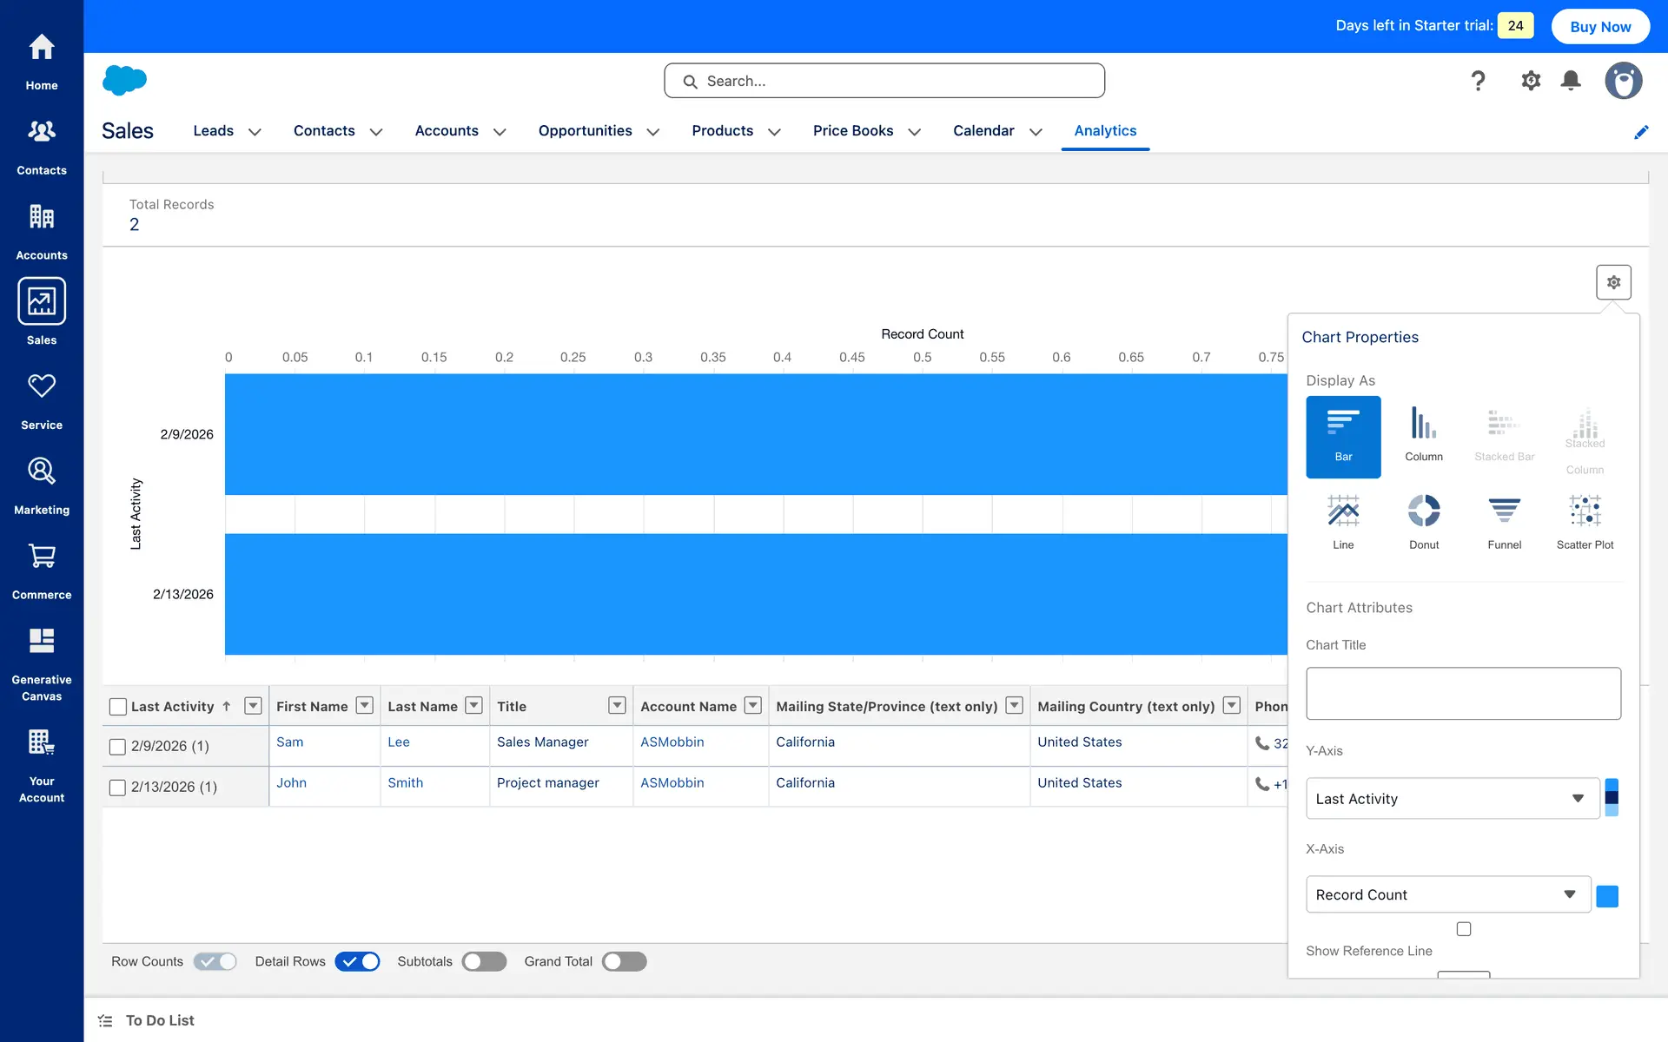Open the Opportunities nav chevron menu

click(x=653, y=132)
